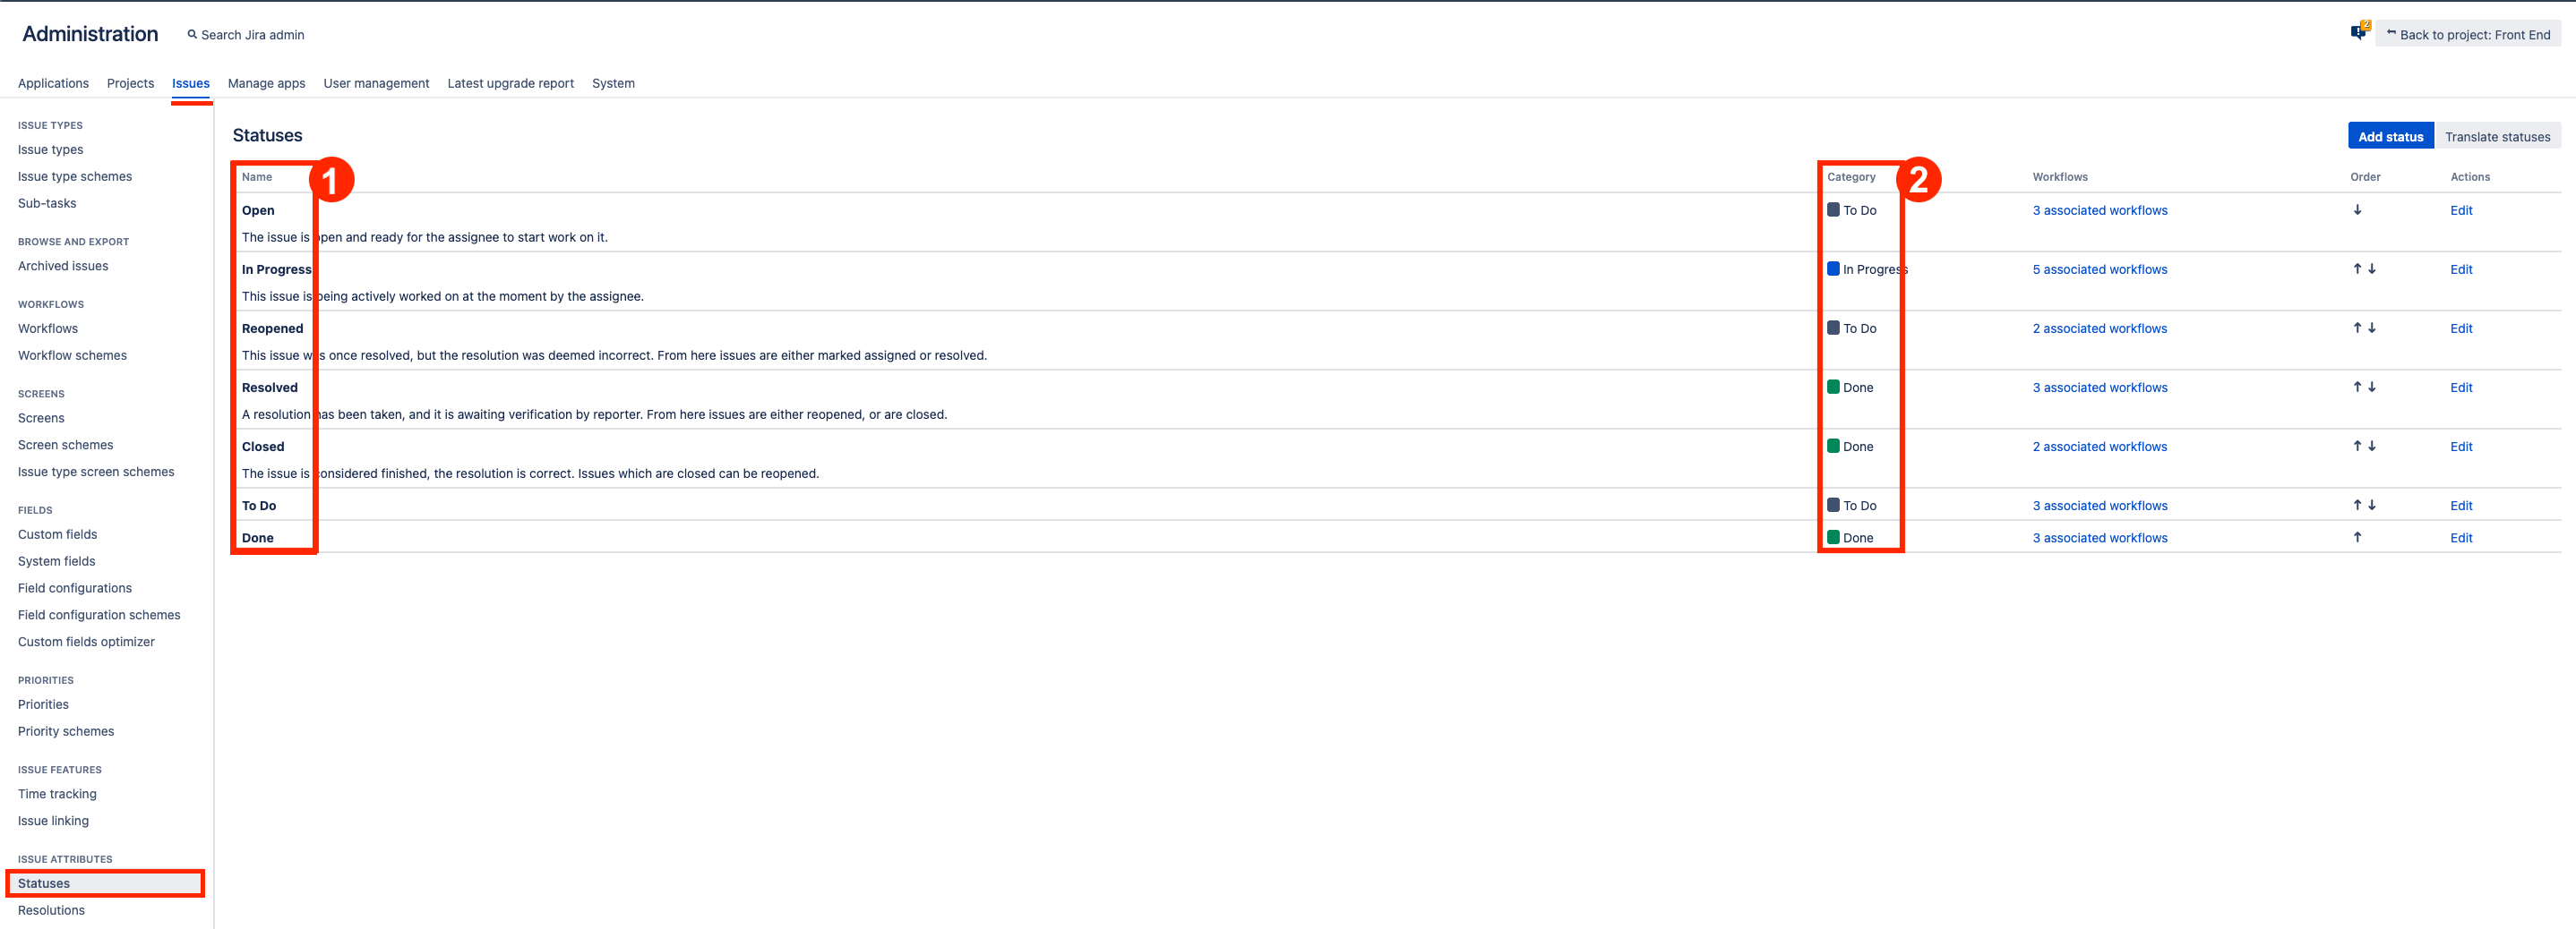This screenshot has width=2576, height=929.
Task: Move the Resolved status up
Action: (2357, 387)
